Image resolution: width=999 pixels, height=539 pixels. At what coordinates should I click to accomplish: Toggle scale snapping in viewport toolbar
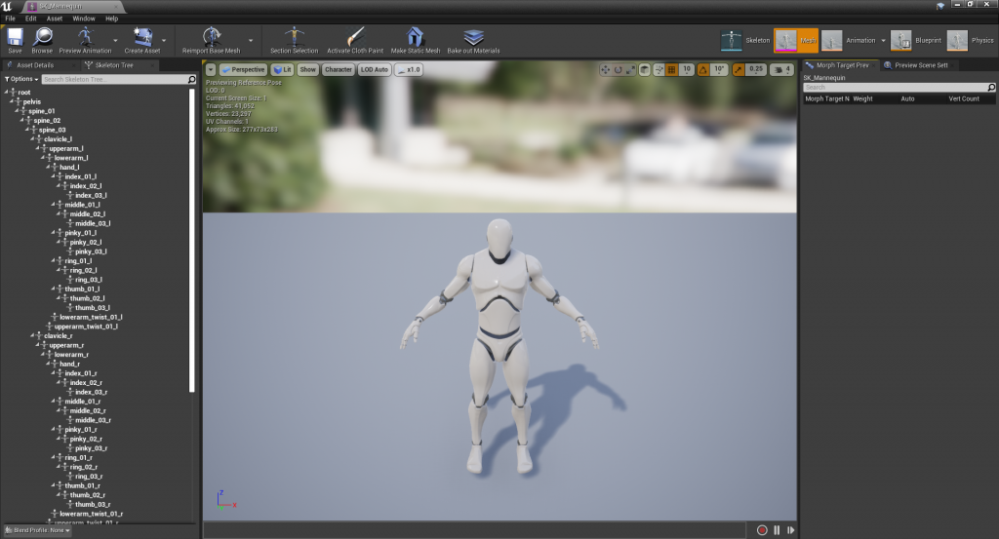pyautogui.click(x=739, y=69)
